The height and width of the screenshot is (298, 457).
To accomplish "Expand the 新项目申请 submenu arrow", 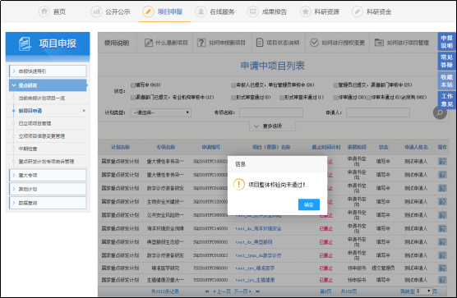I will tap(84, 111).
